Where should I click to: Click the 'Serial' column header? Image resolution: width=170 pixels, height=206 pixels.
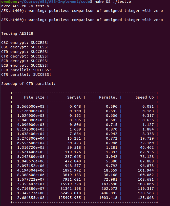(x=74, y=97)
